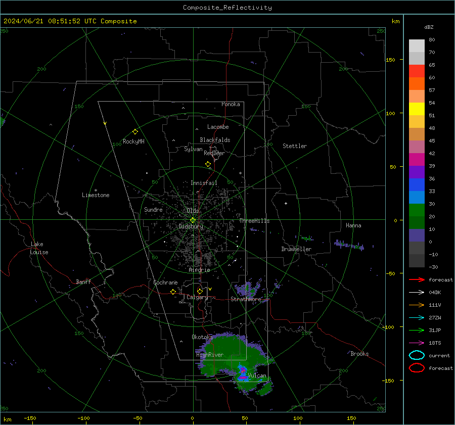Select the light gray 70 dBZ swatch
This screenshot has height=425, width=455.
417,46
